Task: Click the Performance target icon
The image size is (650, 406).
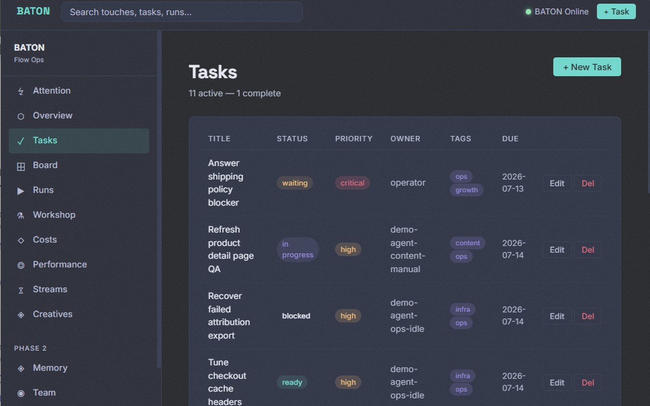Action: click(21, 265)
